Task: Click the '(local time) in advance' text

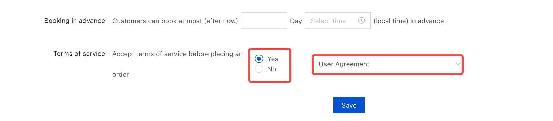Action: point(409,21)
